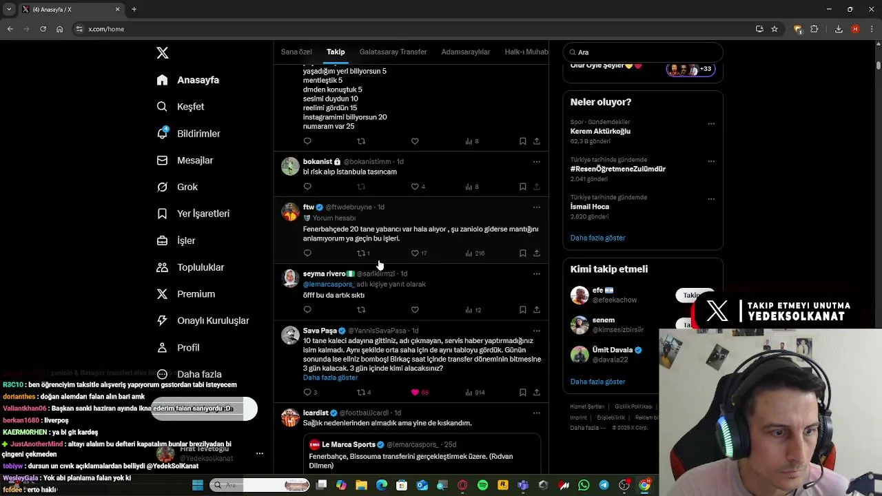882x496 pixels.
Task: Open Yer İşaretleri bookmarks
Action: click(192, 214)
